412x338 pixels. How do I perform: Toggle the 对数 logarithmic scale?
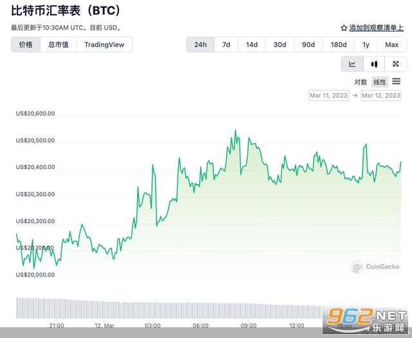tap(360, 82)
